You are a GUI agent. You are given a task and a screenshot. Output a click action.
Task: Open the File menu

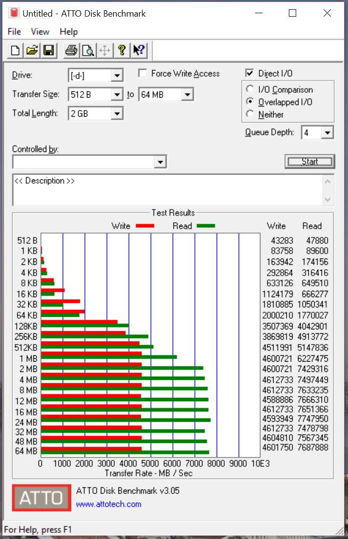[14, 32]
